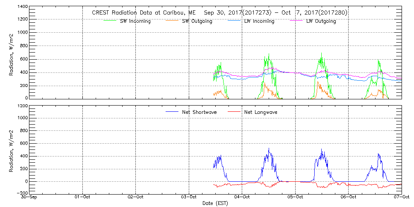Viewport: 414px width, 207px height.
Task: Click the red line sample beside Net Longwave
Action: (234, 112)
